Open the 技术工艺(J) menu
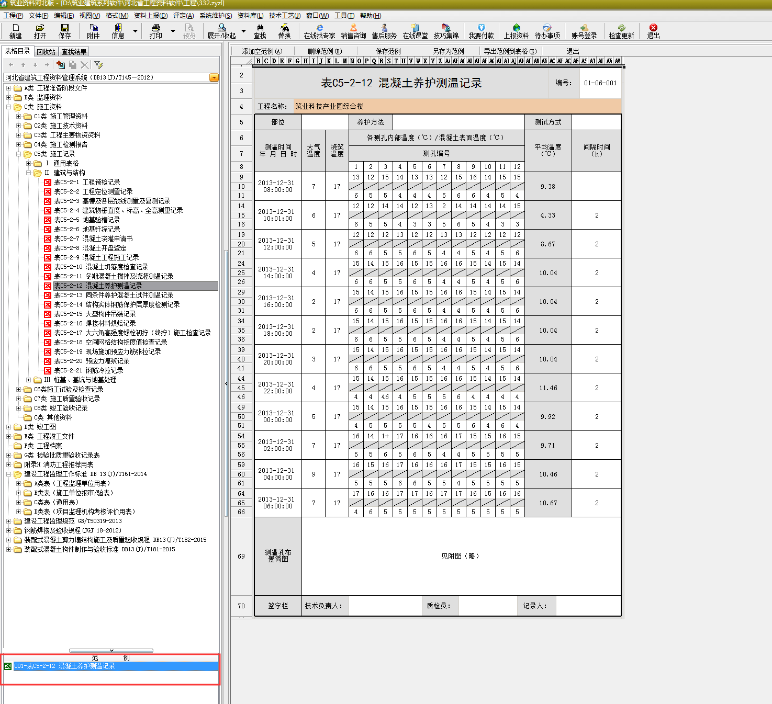772x704 pixels. coord(285,16)
